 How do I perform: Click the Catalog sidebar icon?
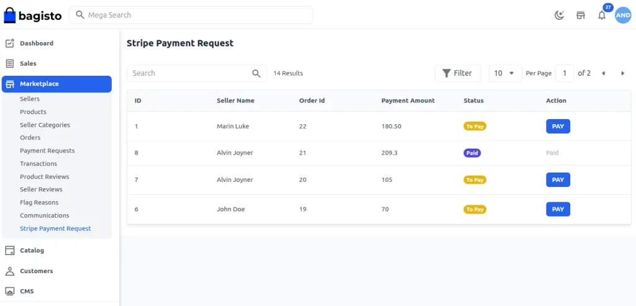(x=10, y=251)
